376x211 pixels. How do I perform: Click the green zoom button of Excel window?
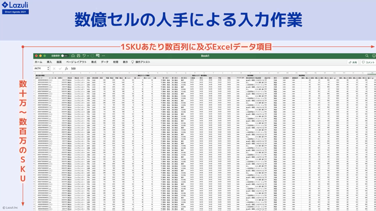[45, 55]
